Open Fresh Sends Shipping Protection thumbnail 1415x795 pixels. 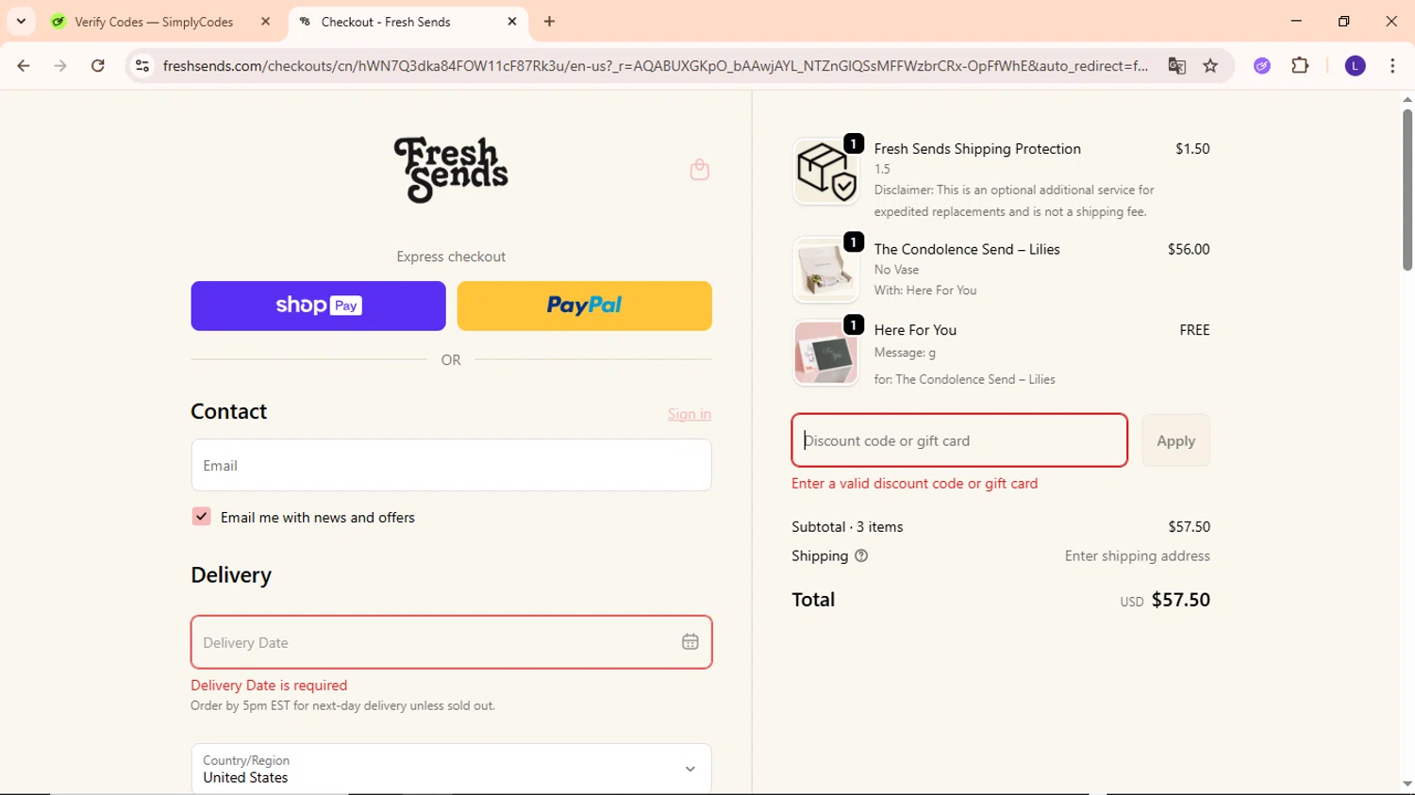coord(825,172)
